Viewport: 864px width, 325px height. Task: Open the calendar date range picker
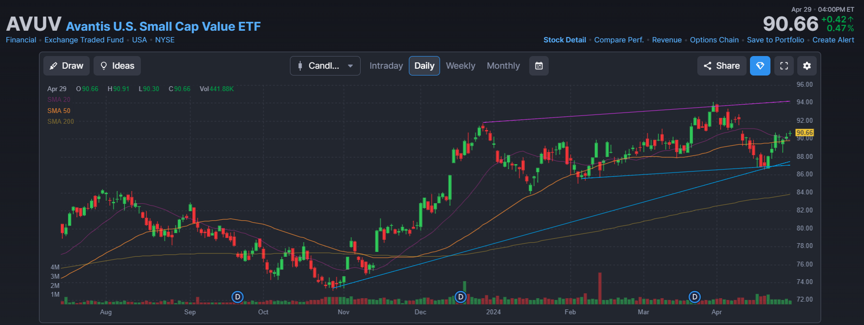[539, 66]
